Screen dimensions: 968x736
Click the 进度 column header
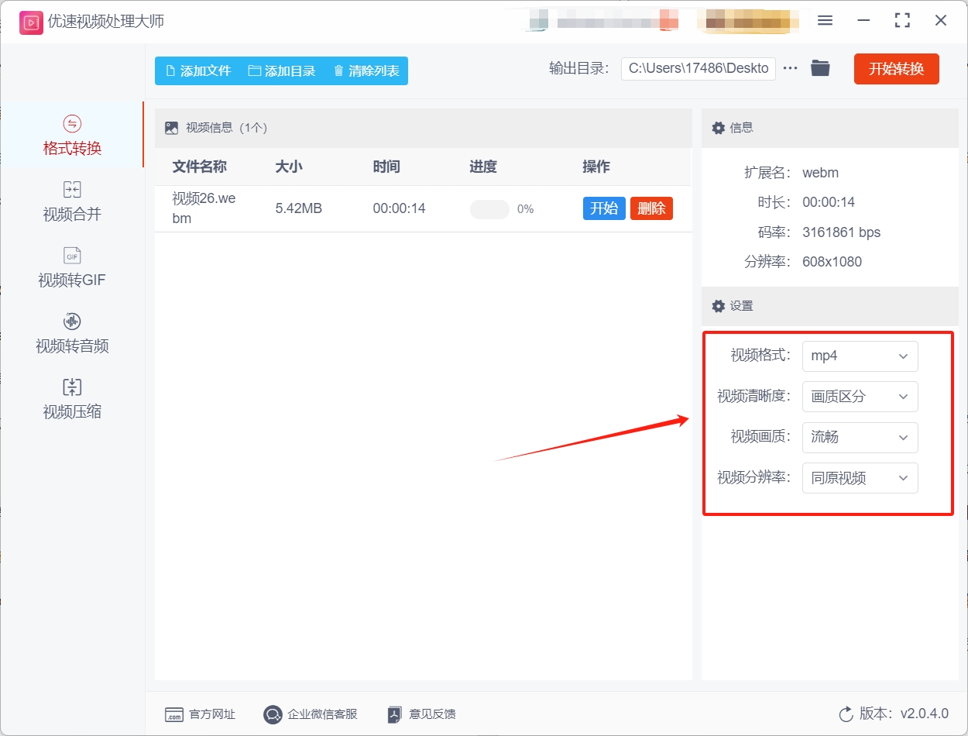click(x=483, y=167)
